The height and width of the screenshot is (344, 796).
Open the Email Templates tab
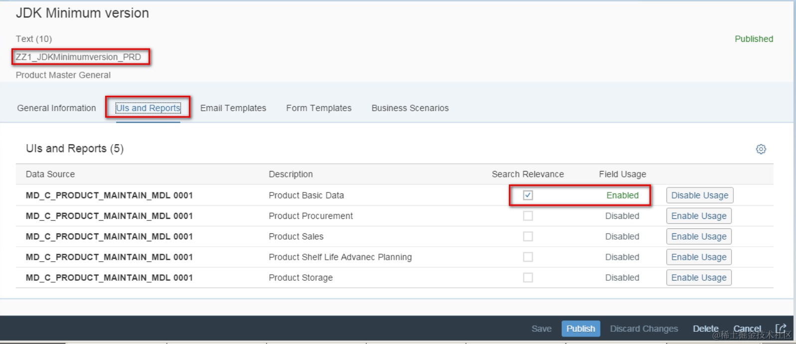click(x=233, y=108)
